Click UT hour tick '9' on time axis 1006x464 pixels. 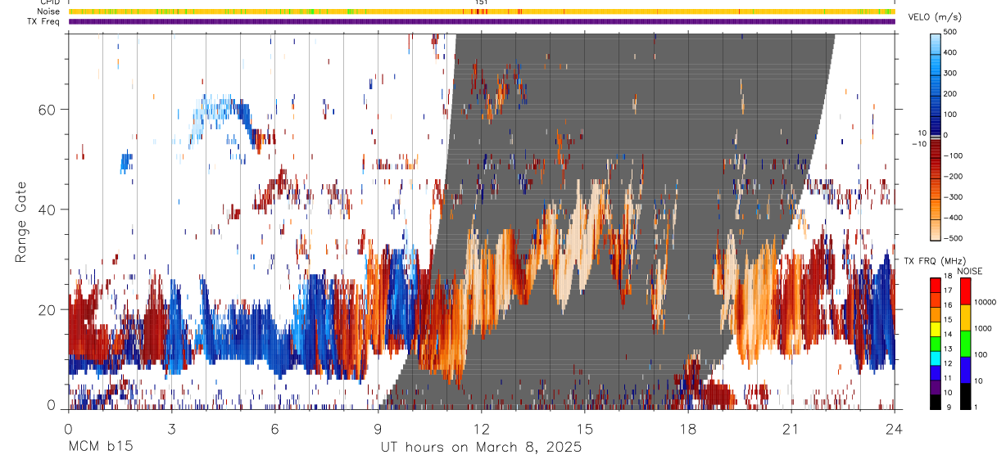click(378, 427)
